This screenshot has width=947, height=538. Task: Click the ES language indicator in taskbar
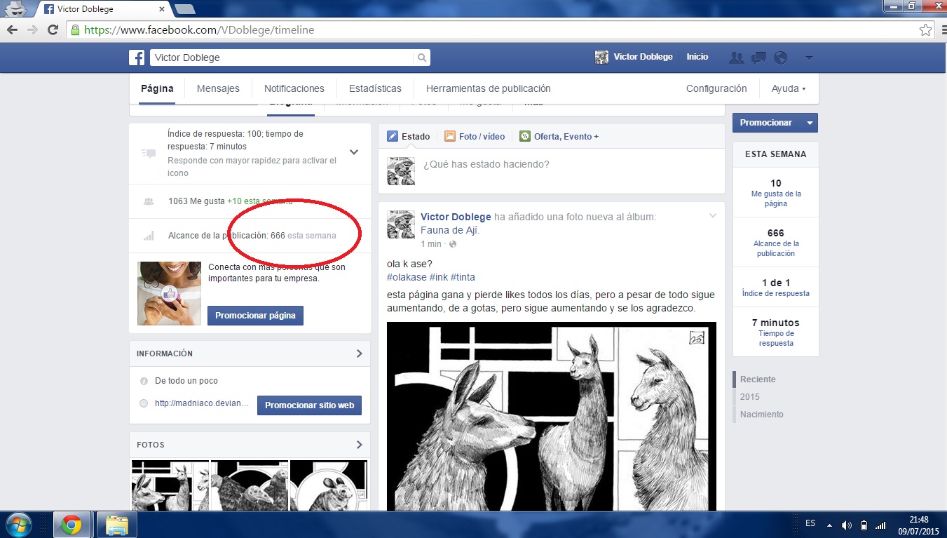coord(810,523)
